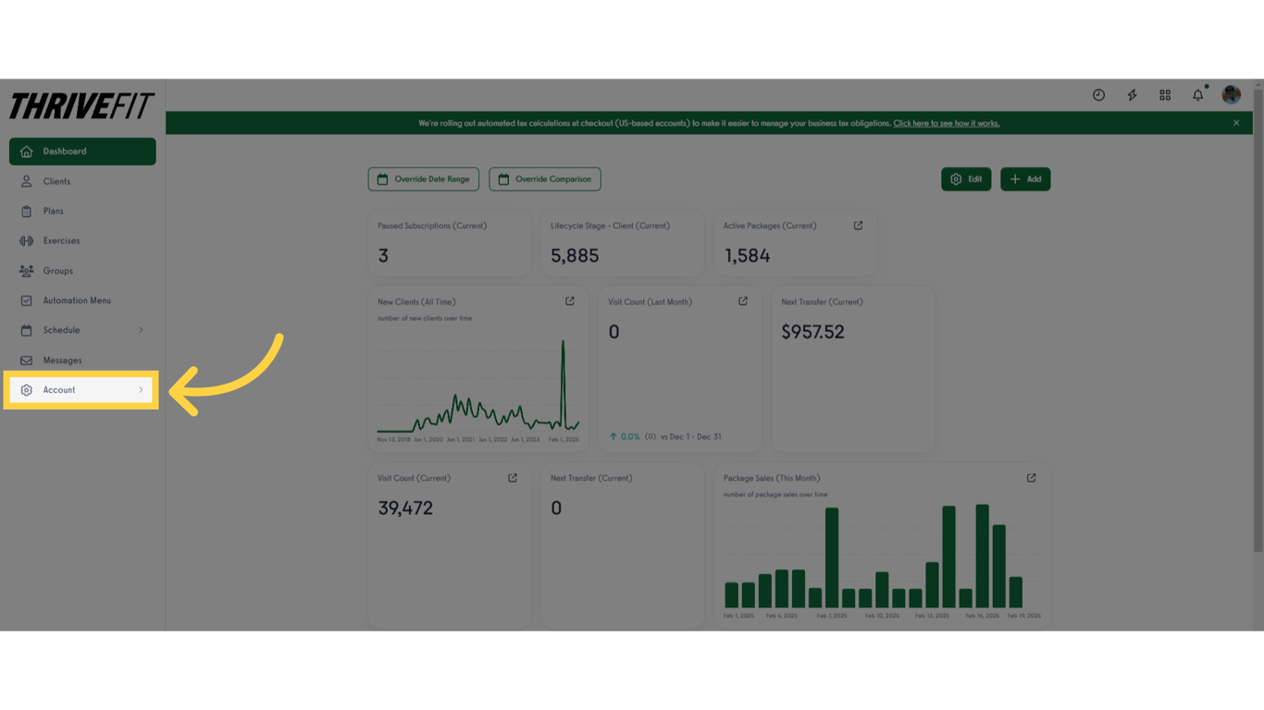The height and width of the screenshot is (710, 1264).
Task: Click the Edit dashboard button
Action: click(966, 179)
